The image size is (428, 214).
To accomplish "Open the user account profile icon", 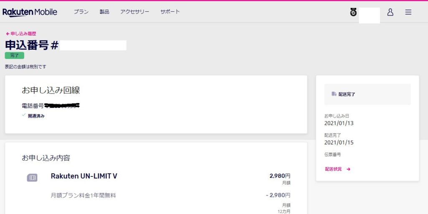I will click(x=390, y=12).
